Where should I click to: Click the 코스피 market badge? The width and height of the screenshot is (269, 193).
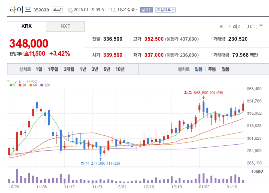click(x=58, y=10)
